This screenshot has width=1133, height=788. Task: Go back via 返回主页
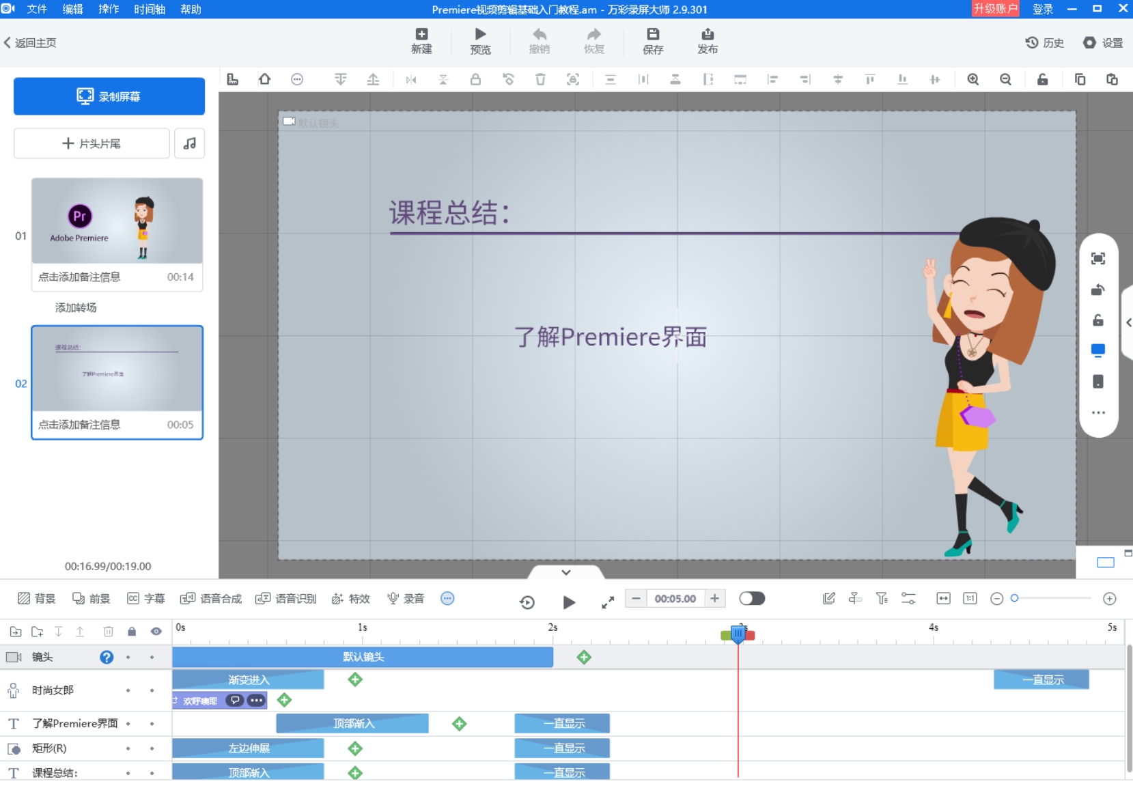30,42
